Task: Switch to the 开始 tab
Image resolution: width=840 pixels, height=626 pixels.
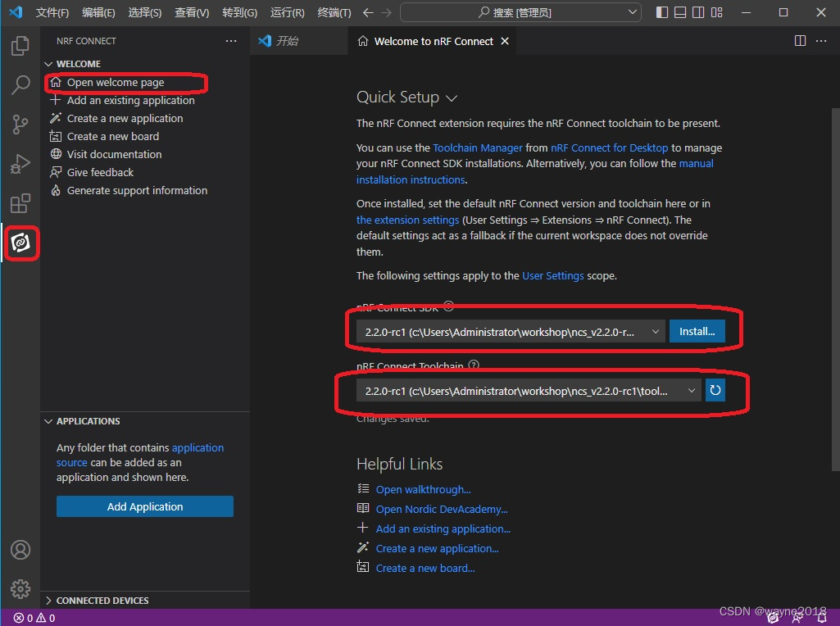Action: coord(298,41)
